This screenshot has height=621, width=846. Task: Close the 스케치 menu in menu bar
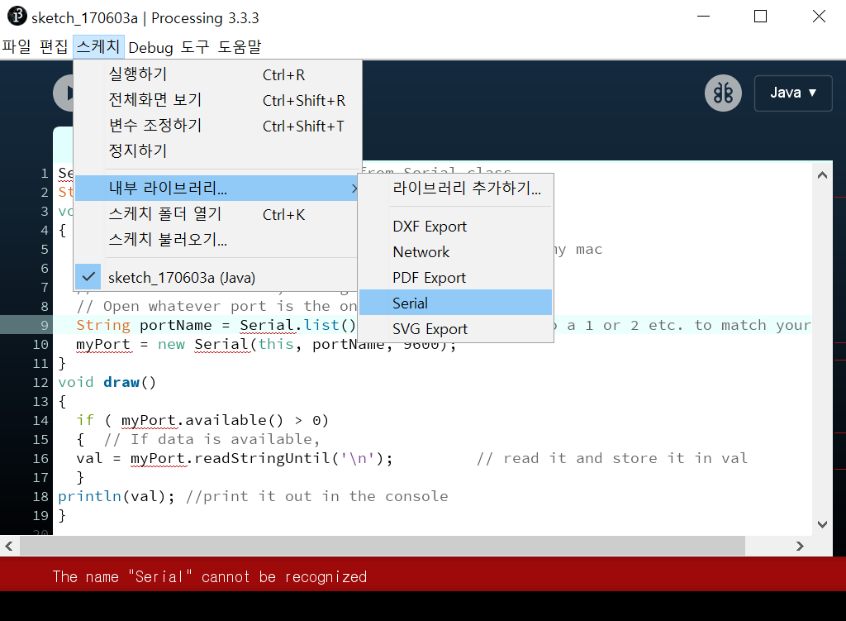click(98, 46)
